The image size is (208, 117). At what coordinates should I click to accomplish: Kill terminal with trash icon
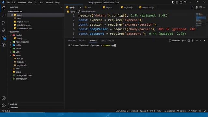[x=192, y=41]
